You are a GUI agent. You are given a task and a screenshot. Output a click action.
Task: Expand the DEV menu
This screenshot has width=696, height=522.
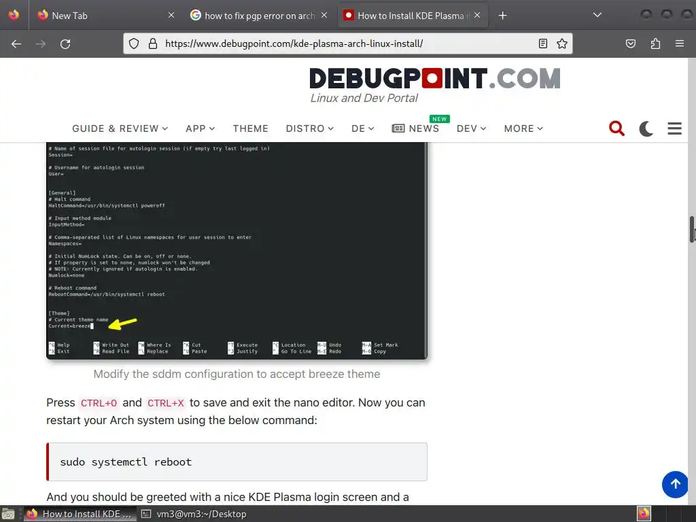472,128
